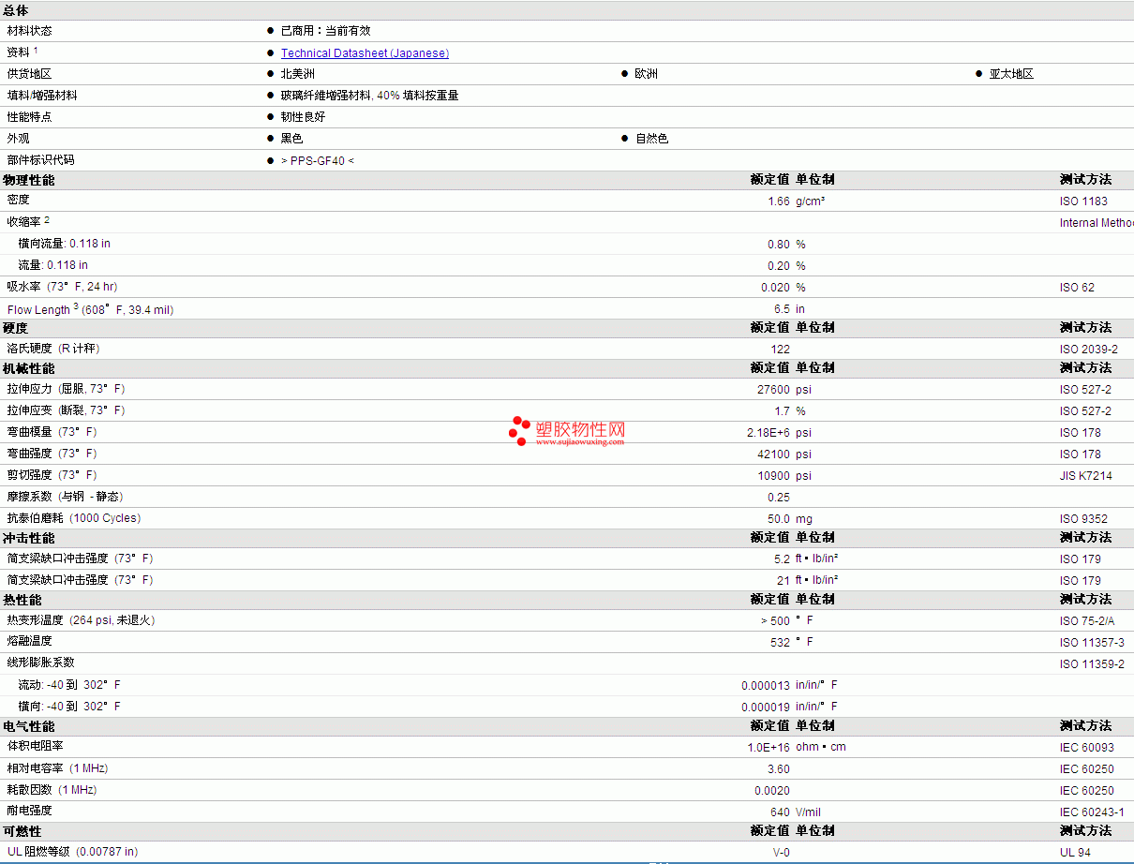
Task: Click the test method JIS K7214
Action: 1086,476
